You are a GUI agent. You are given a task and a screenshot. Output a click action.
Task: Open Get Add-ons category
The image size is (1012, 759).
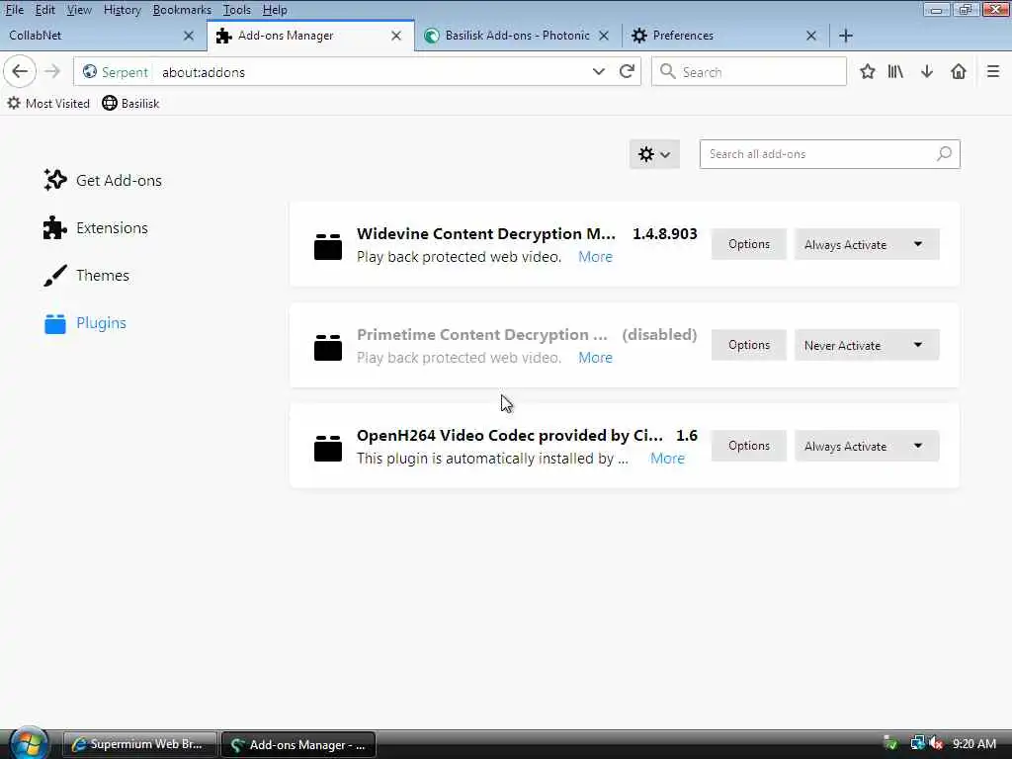click(103, 180)
